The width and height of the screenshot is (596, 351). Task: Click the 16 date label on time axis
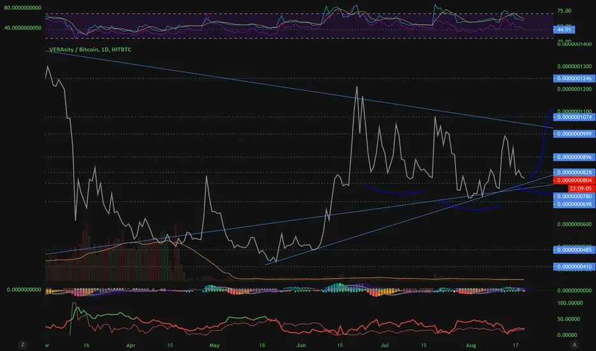(x=86, y=345)
